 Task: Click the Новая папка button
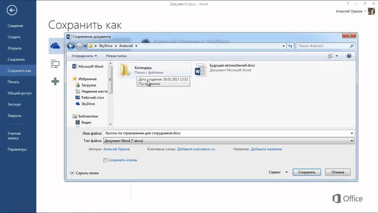click(116, 56)
